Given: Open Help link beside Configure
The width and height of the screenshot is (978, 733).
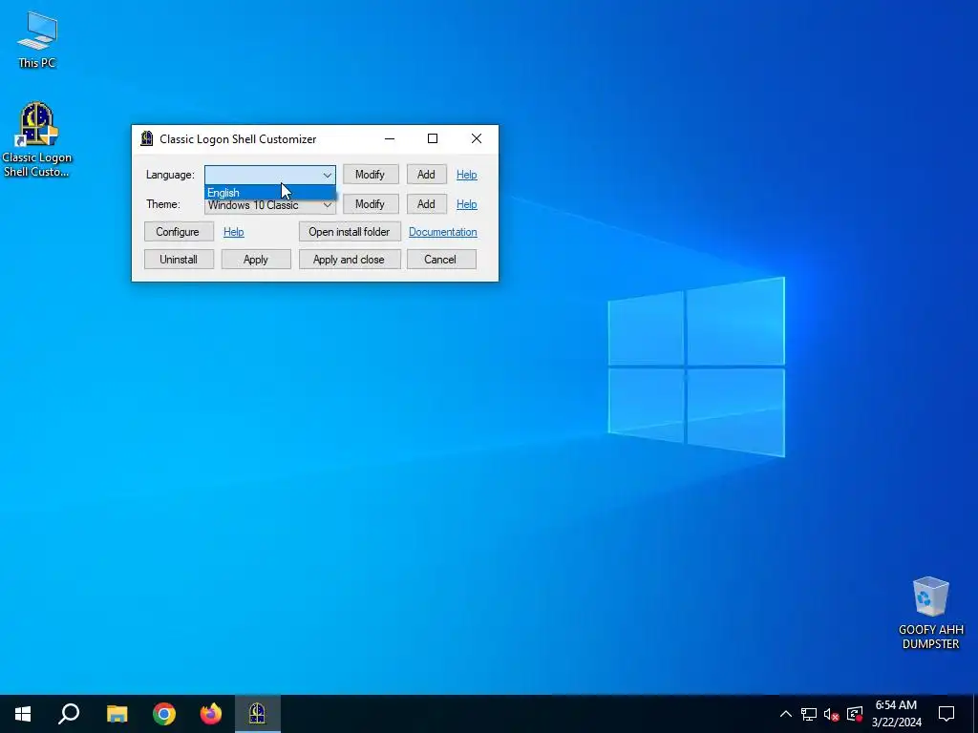Looking at the screenshot, I should click(x=233, y=232).
